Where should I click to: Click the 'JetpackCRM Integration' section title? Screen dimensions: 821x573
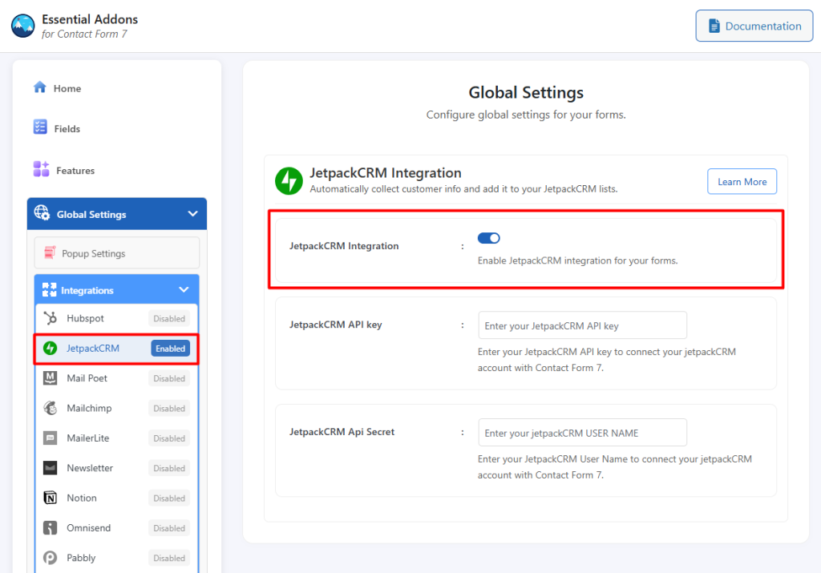point(386,172)
